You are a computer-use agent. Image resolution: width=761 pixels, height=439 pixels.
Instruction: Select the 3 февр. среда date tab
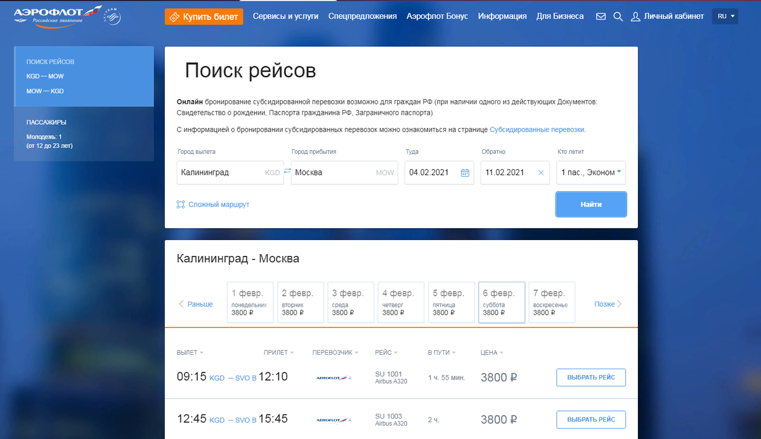351,303
